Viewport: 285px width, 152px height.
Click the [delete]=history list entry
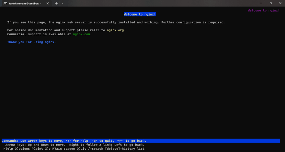coord(125,149)
